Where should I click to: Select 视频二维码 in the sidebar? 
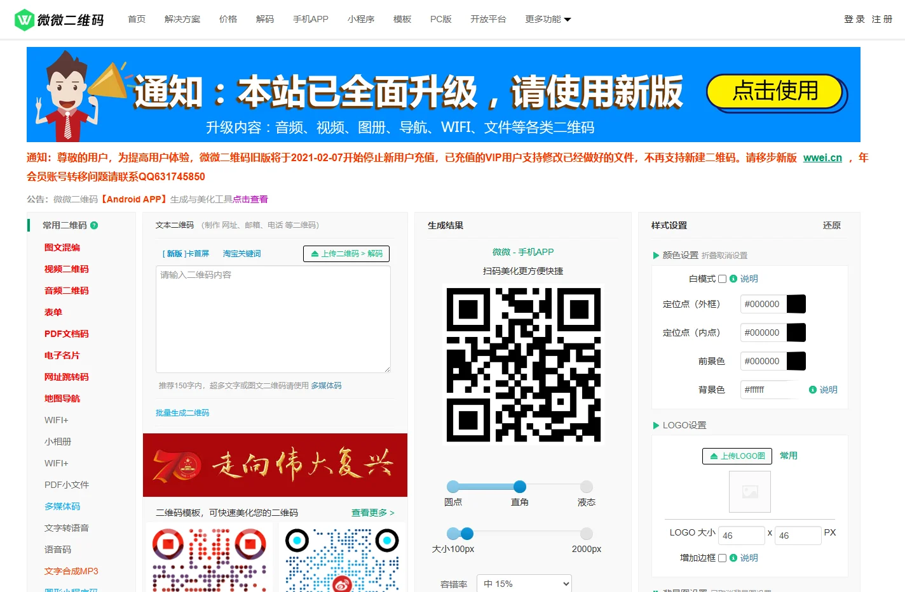[67, 269]
